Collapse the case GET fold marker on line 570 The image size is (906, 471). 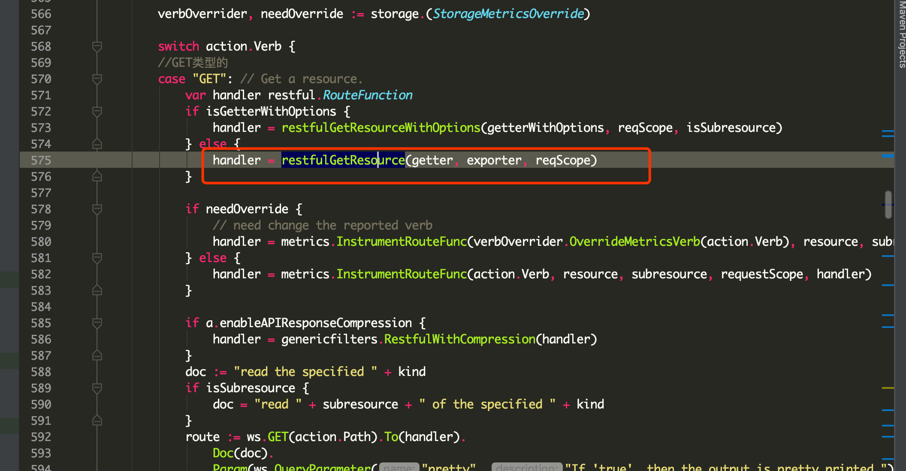(x=97, y=79)
